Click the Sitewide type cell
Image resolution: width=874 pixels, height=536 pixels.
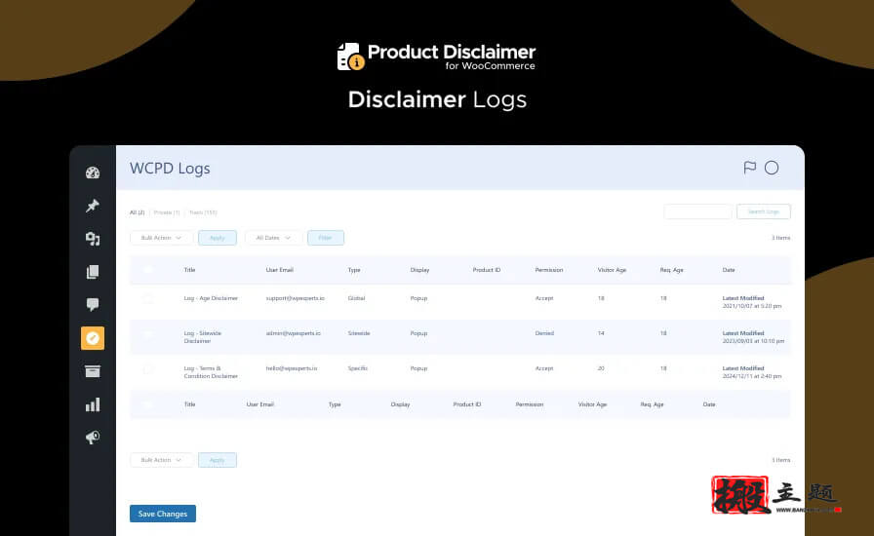(x=359, y=333)
